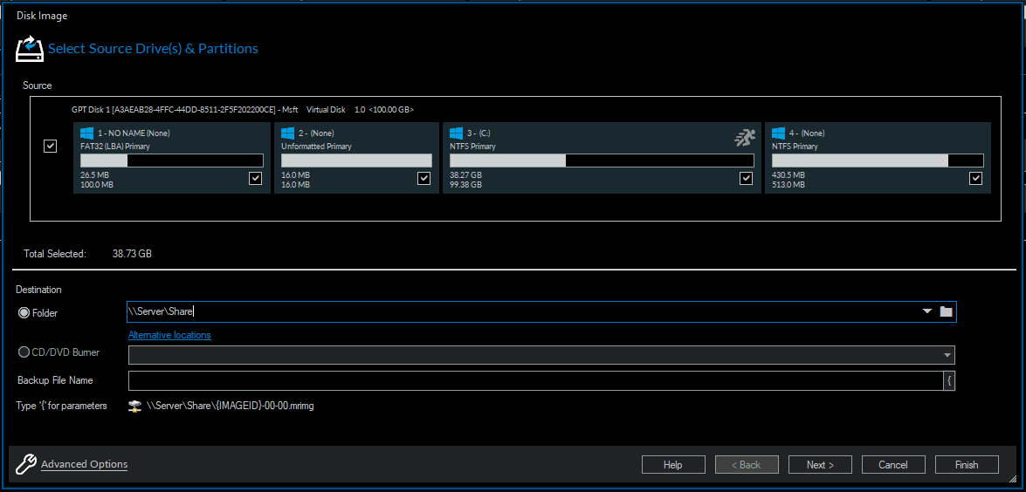
Task: Open the CD/DVD Burner drive dropdown
Action: pyautogui.click(x=947, y=355)
